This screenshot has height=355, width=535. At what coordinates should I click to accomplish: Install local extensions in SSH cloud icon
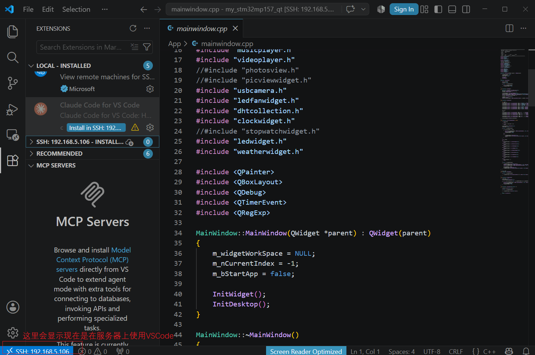(130, 142)
